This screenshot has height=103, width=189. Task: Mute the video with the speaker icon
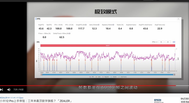pos(9,90)
